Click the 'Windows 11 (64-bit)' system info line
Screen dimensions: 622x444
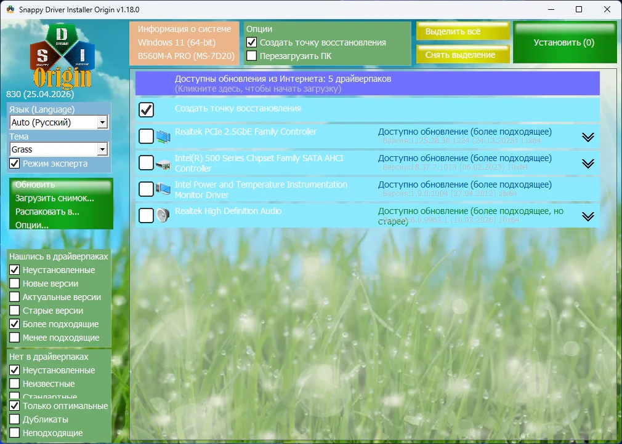177,42
